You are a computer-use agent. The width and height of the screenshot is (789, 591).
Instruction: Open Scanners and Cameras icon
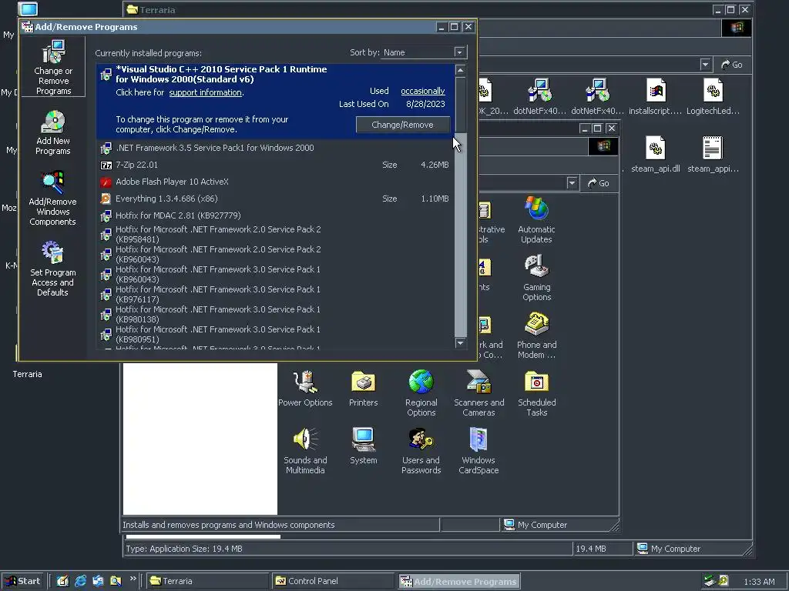point(478,393)
